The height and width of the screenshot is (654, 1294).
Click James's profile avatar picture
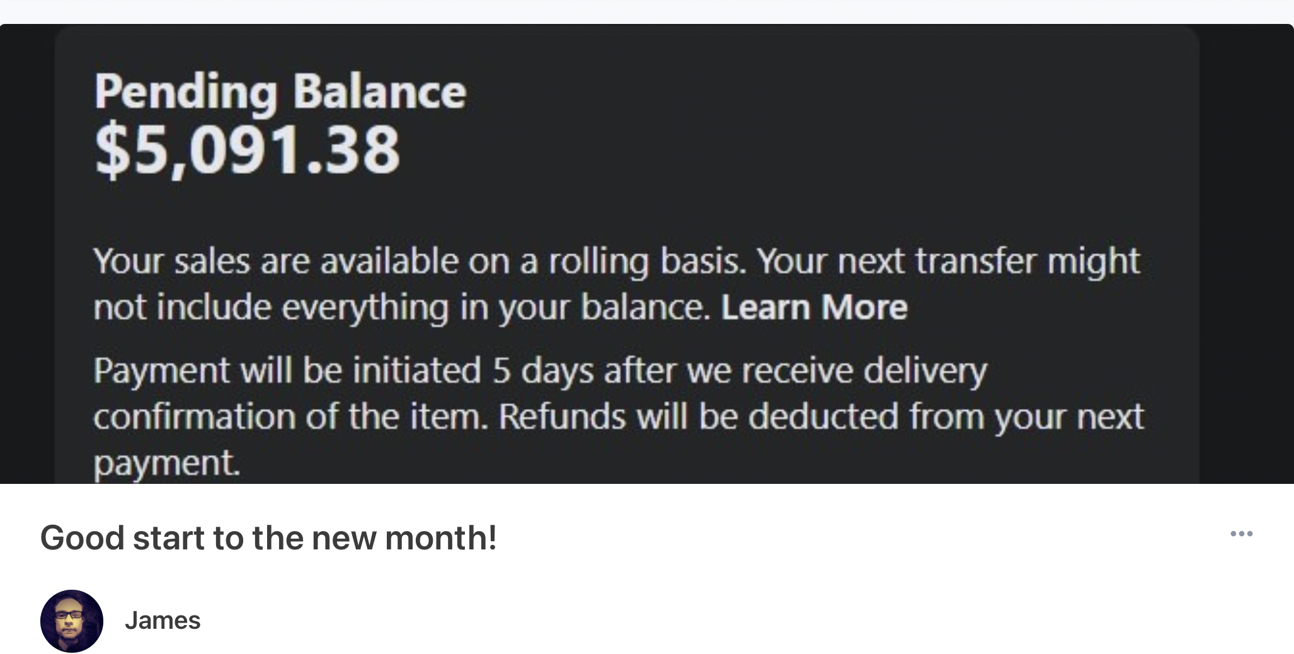coord(72,621)
